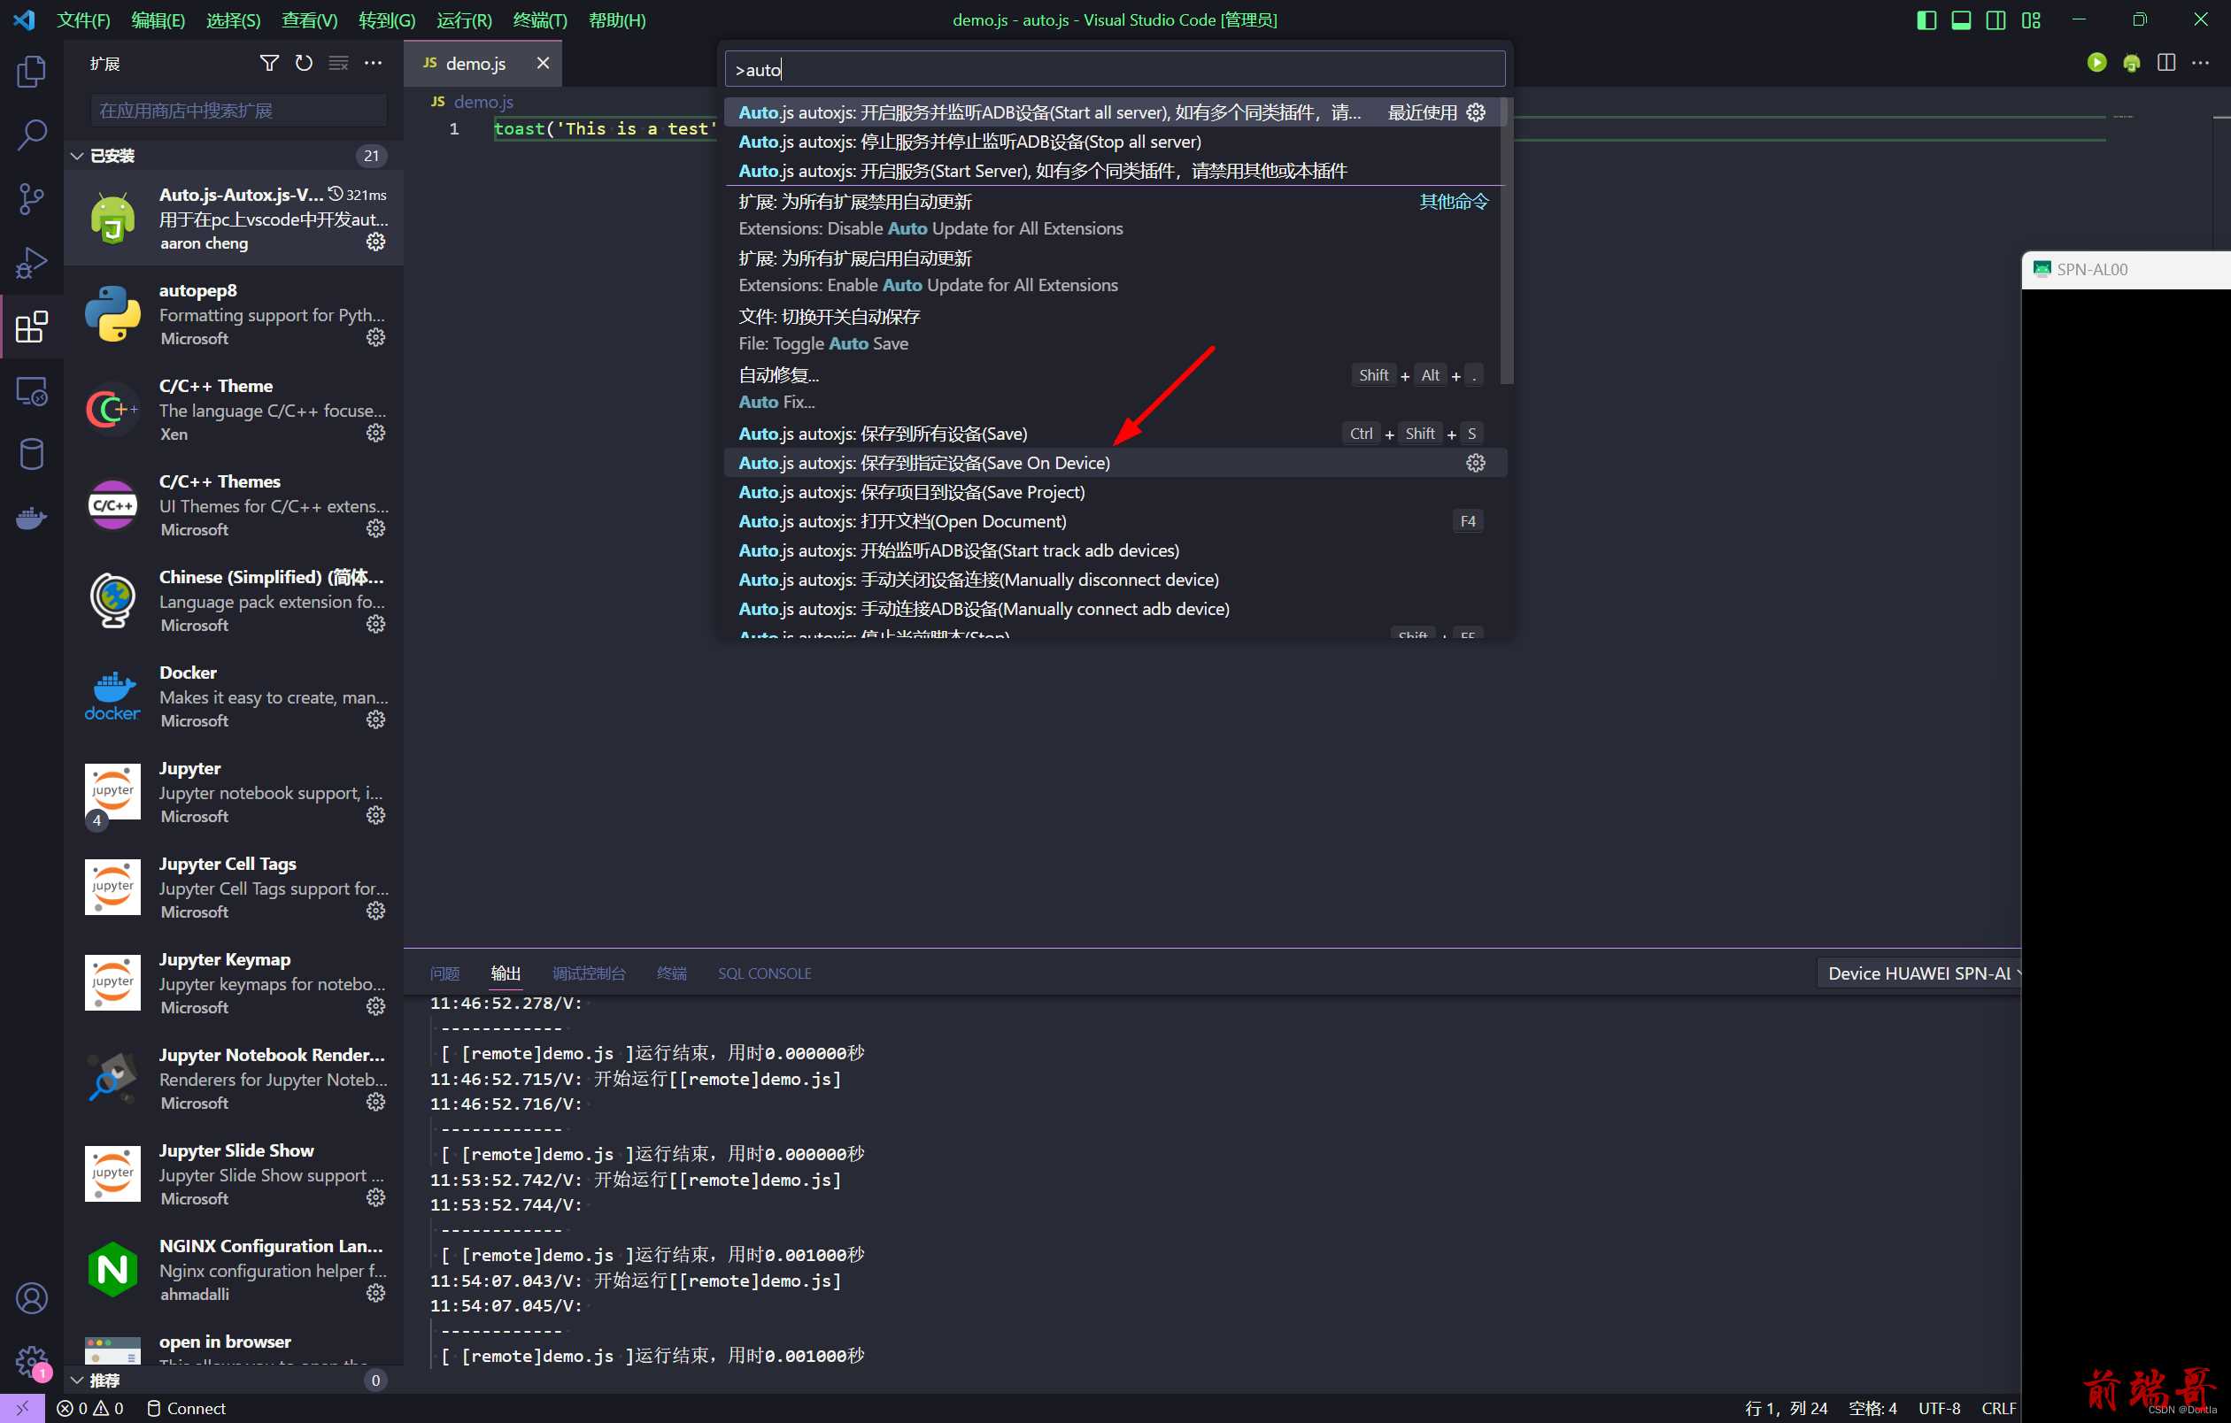
Task: Open the 运行(R) menu
Action: click(464, 20)
